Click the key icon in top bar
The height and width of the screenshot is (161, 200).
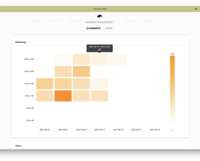(196, 9)
